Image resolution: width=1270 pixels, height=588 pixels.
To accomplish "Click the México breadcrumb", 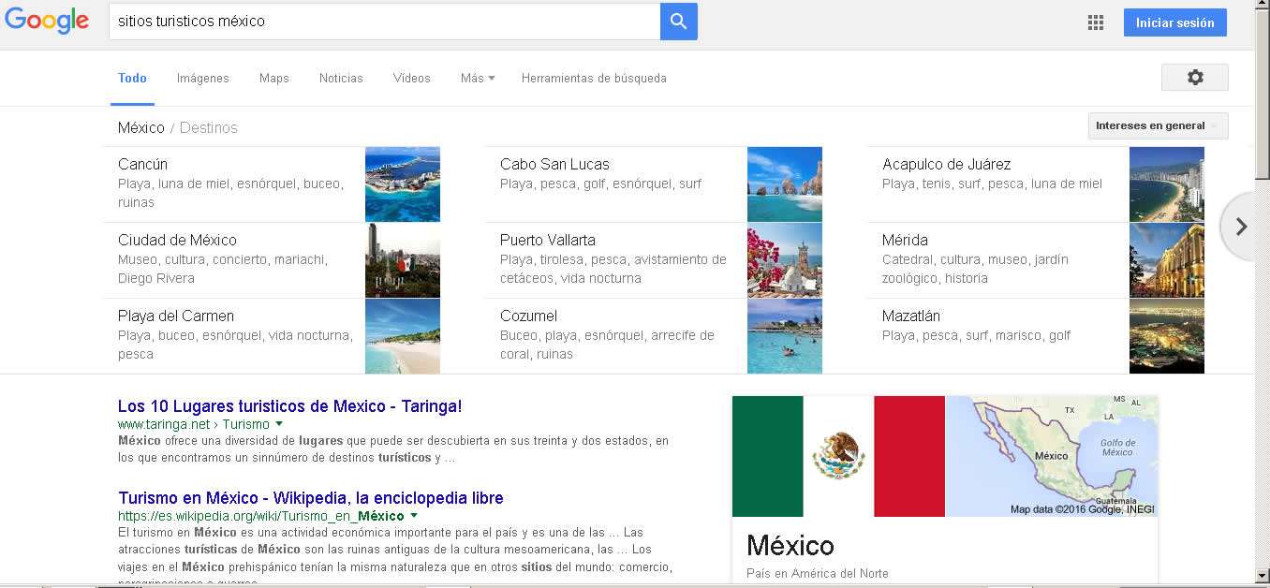I will point(141,127).
